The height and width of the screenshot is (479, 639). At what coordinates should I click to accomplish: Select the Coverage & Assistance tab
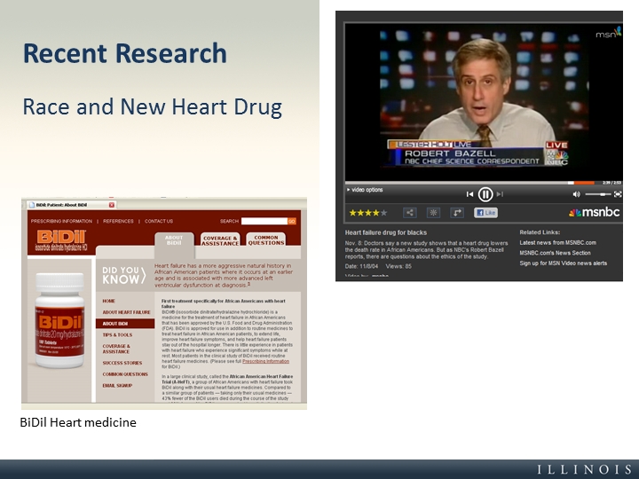[220, 240]
